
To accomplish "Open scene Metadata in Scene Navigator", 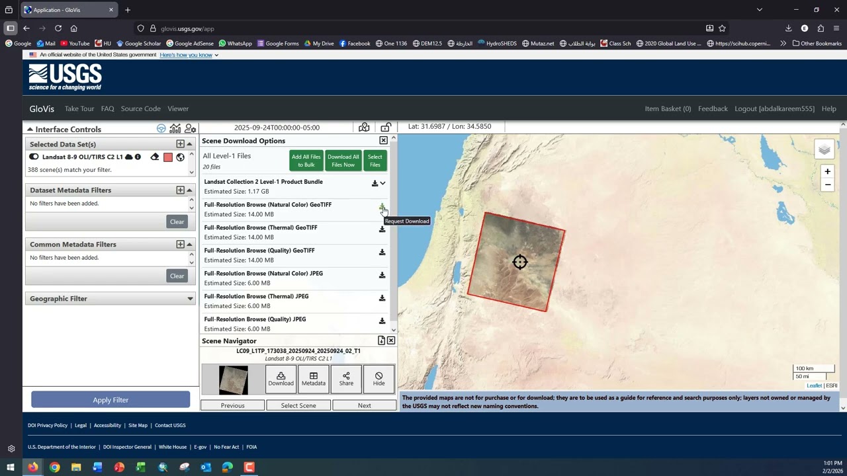I will pyautogui.click(x=314, y=379).
